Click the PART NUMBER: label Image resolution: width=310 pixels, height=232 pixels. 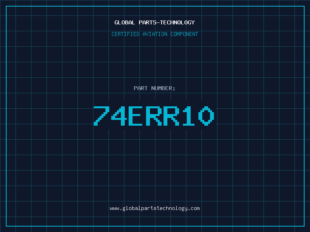point(154,88)
